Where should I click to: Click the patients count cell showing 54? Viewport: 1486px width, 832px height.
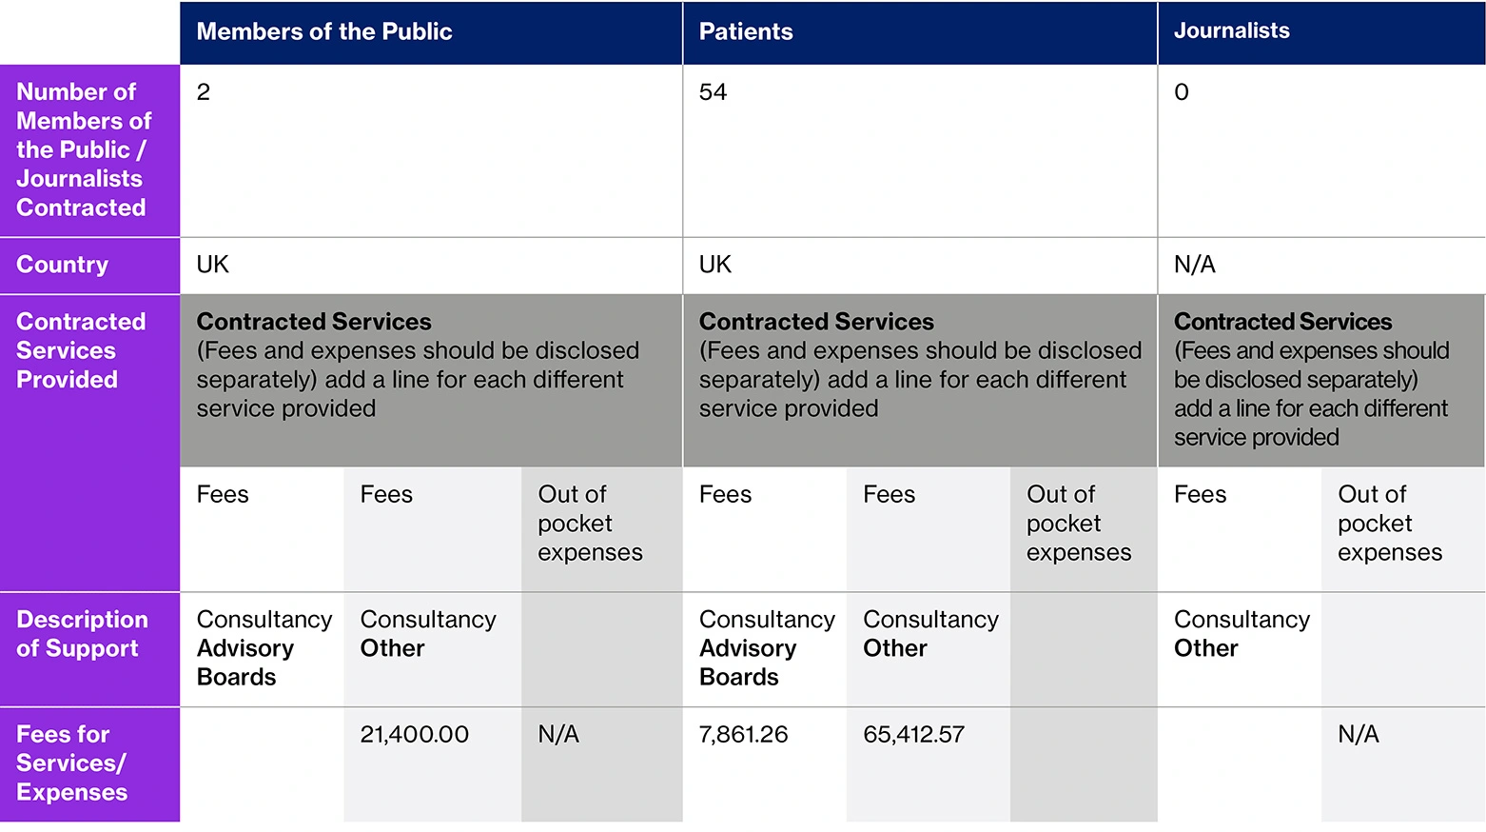713,92
